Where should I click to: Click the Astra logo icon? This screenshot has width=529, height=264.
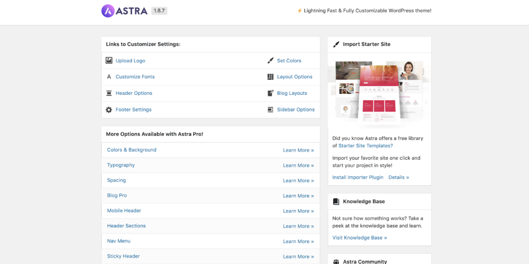[x=108, y=11]
